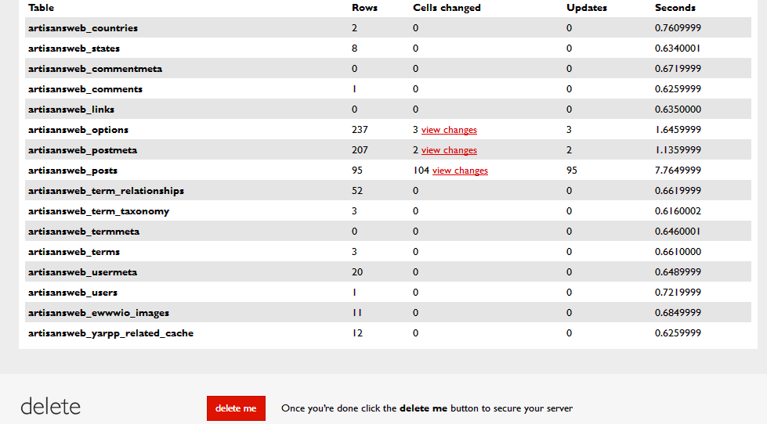Click the Updates column header
This screenshot has width=767, height=424.
point(587,8)
